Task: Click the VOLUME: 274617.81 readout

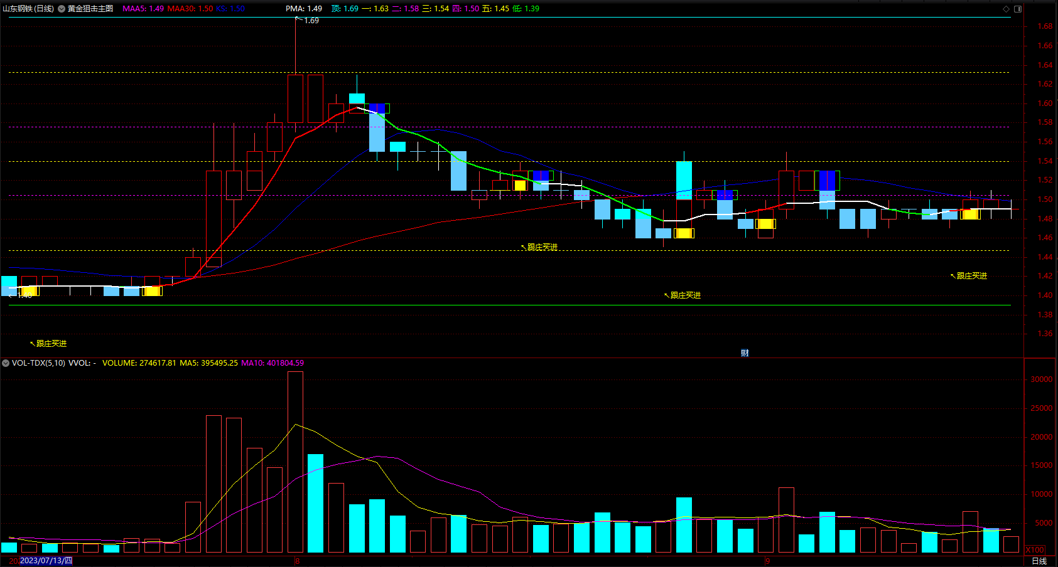Action: point(139,363)
